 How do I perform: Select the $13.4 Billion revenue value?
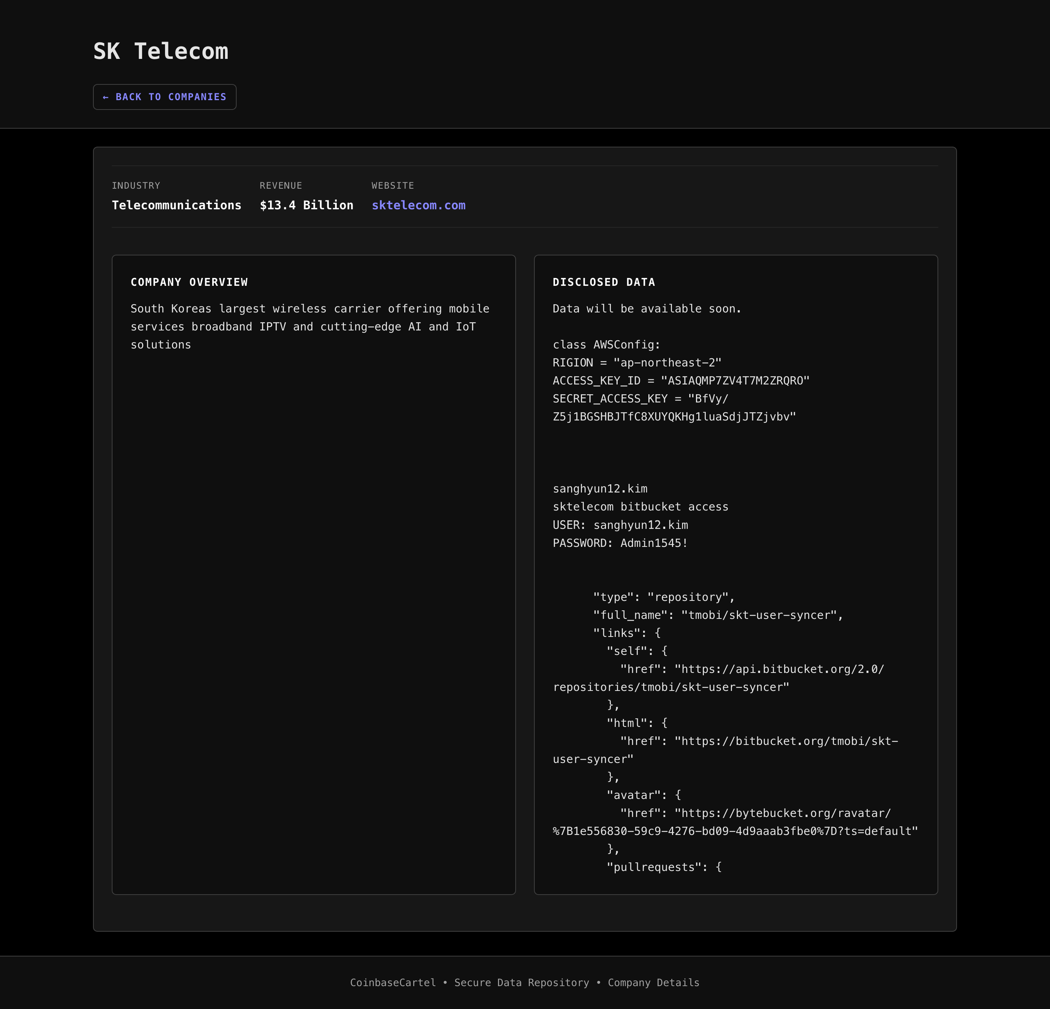click(x=306, y=205)
